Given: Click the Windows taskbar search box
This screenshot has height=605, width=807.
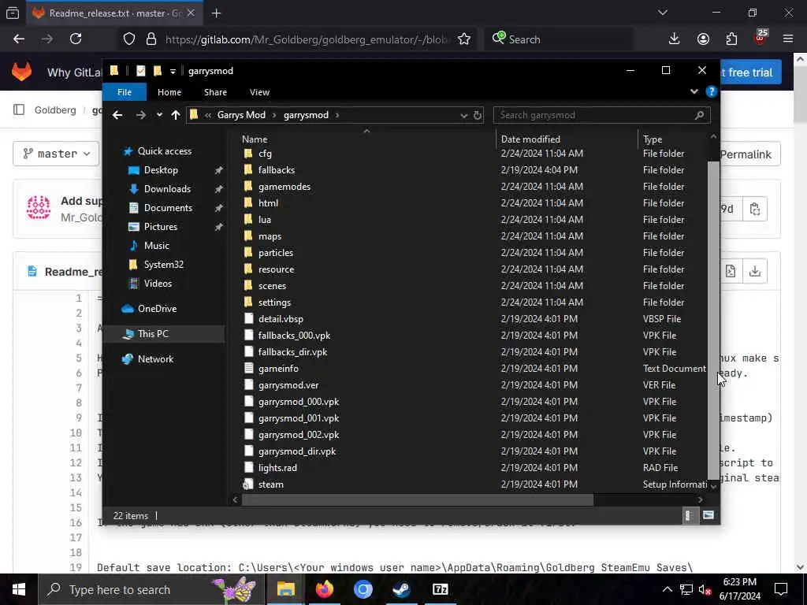Looking at the screenshot, I should pos(152,589).
